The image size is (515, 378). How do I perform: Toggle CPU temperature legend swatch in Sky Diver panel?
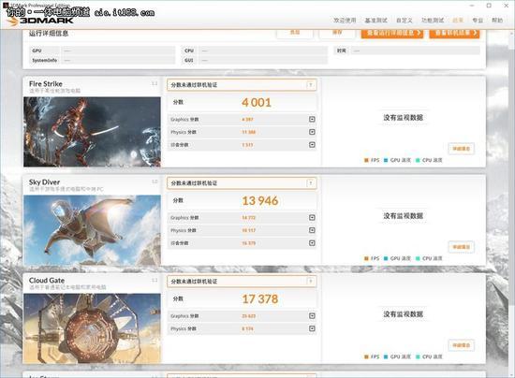418,258
